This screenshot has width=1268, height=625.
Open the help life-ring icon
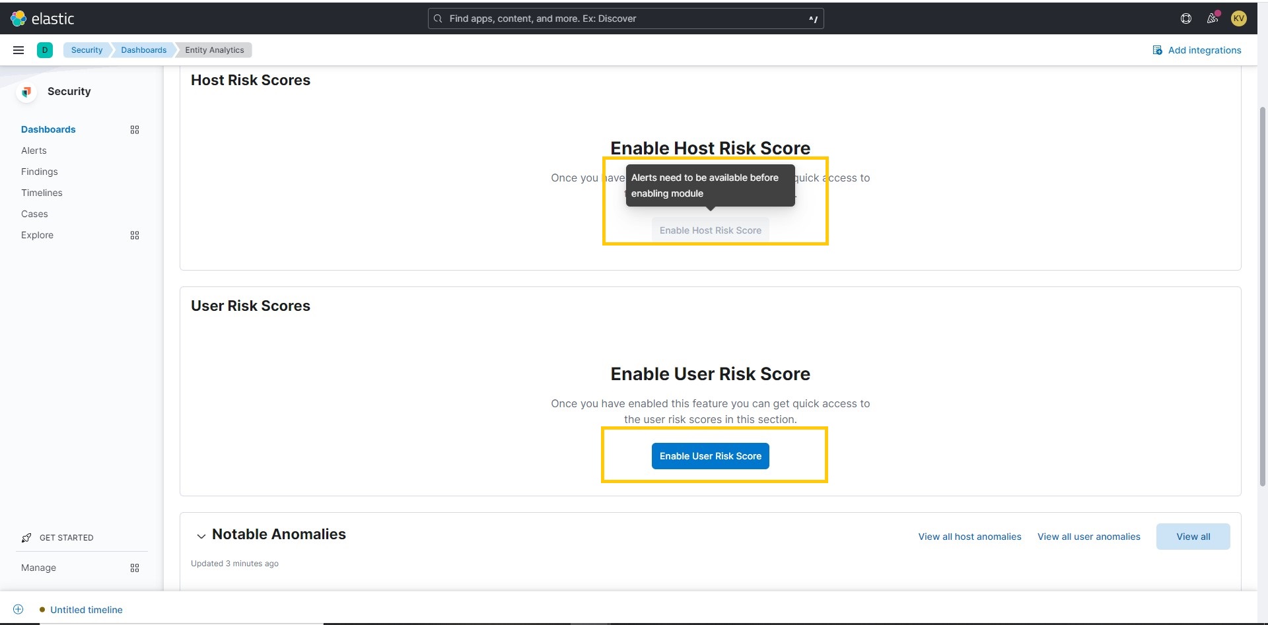(x=1185, y=18)
